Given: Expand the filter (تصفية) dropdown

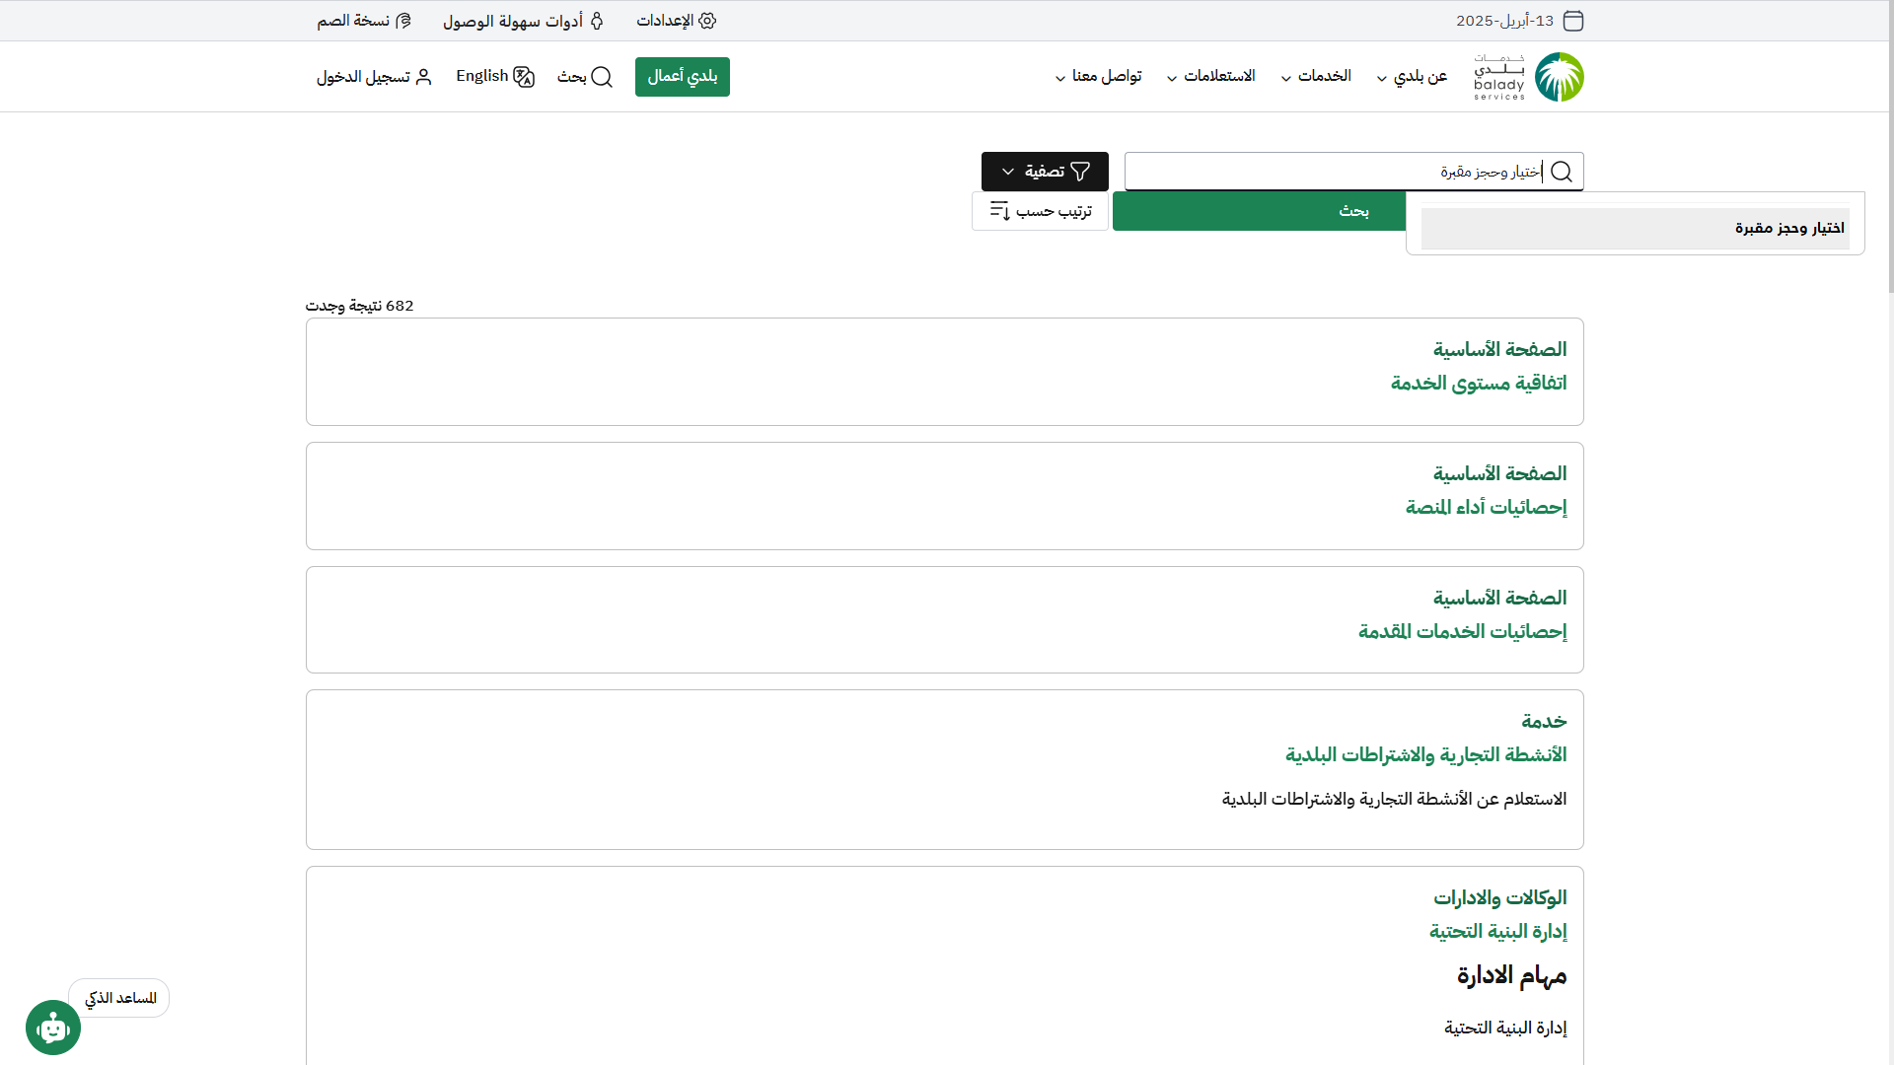Looking at the screenshot, I should pyautogui.click(x=1045, y=172).
